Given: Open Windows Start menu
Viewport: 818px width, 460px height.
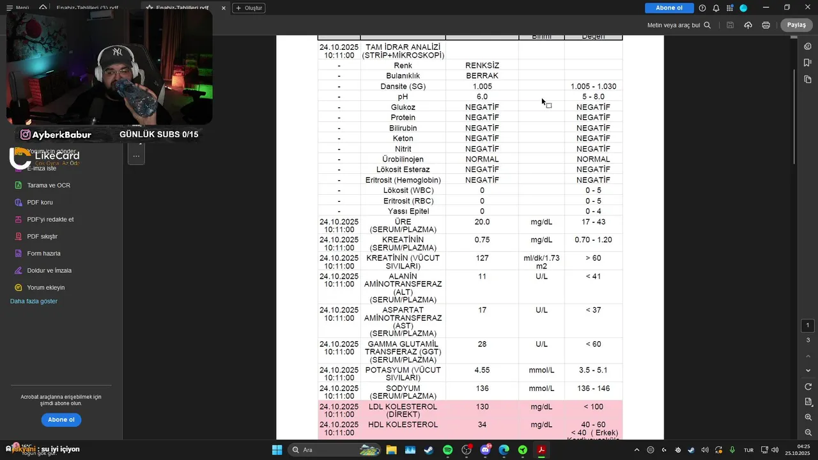Looking at the screenshot, I should click(277, 450).
